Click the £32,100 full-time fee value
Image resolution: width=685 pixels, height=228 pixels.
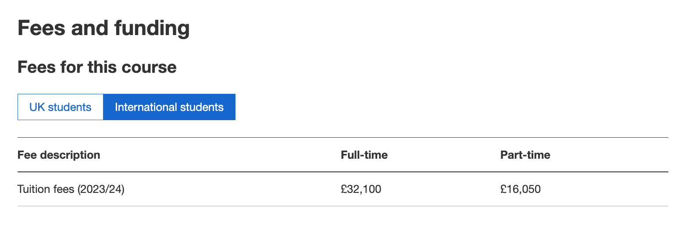point(361,189)
